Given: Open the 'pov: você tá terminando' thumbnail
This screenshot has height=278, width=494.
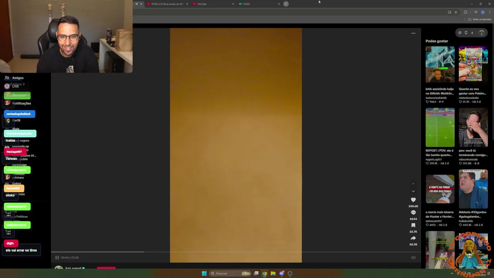Looking at the screenshot, I should 473,127.
